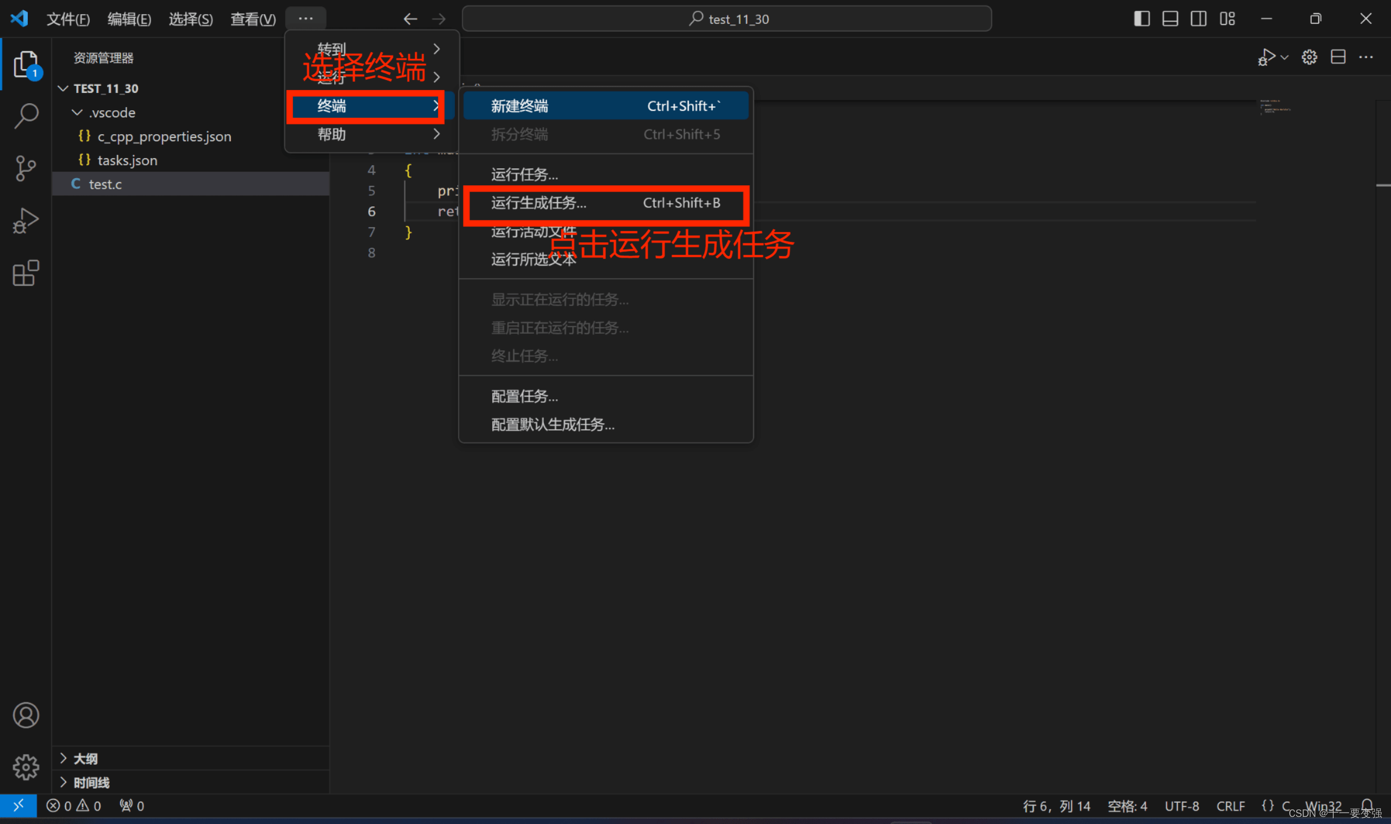Open c_cpp_properties.json file

click(191, 136)
